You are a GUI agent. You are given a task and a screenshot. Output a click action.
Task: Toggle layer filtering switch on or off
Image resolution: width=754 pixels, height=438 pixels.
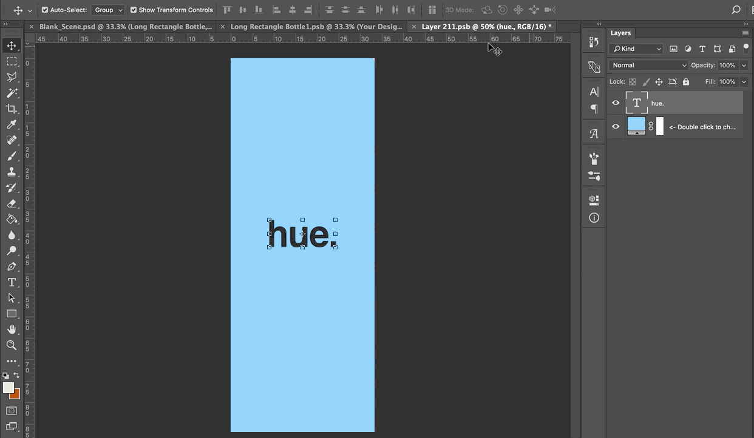[x=746, y=49]
